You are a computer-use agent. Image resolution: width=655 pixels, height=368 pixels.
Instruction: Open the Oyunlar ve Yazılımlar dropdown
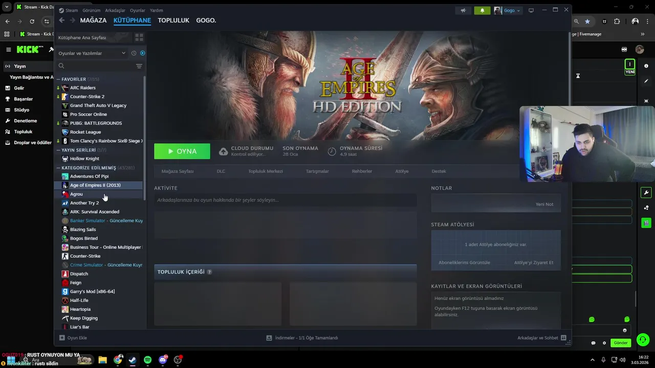coord(92,53)
